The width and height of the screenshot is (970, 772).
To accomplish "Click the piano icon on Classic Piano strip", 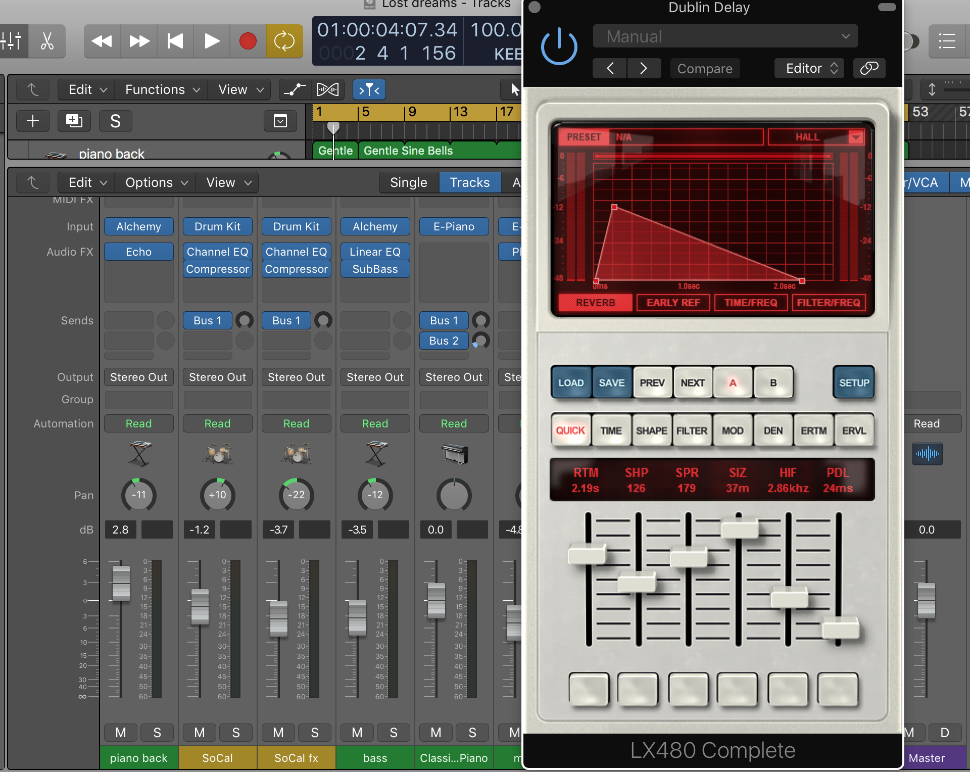I will point(454,453).
